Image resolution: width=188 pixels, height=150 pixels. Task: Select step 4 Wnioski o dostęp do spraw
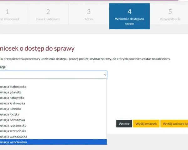pyautogui.click(x=129, y=16)
